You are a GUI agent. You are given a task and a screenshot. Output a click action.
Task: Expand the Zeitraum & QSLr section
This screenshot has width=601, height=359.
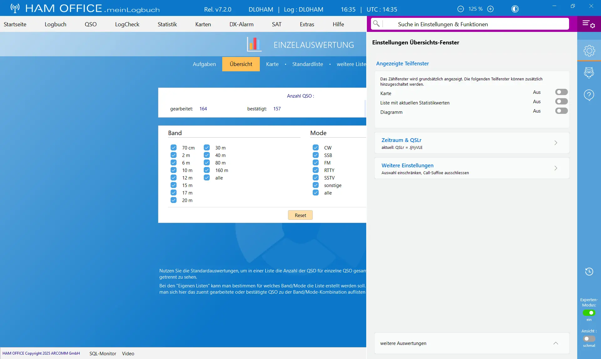pos(472,143)
